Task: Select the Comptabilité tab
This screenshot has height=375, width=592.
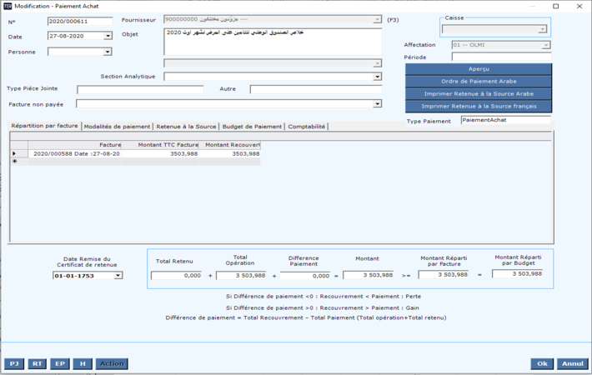Action: [x=307, y=127]
